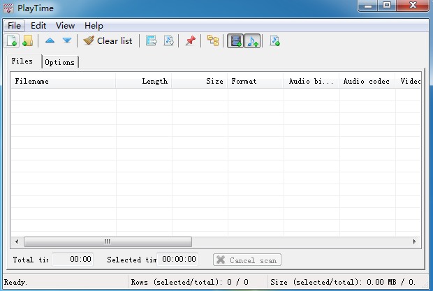Sort by the Filename column header
Viewport: 433px width, 291px height.
[x=63, y=81]
